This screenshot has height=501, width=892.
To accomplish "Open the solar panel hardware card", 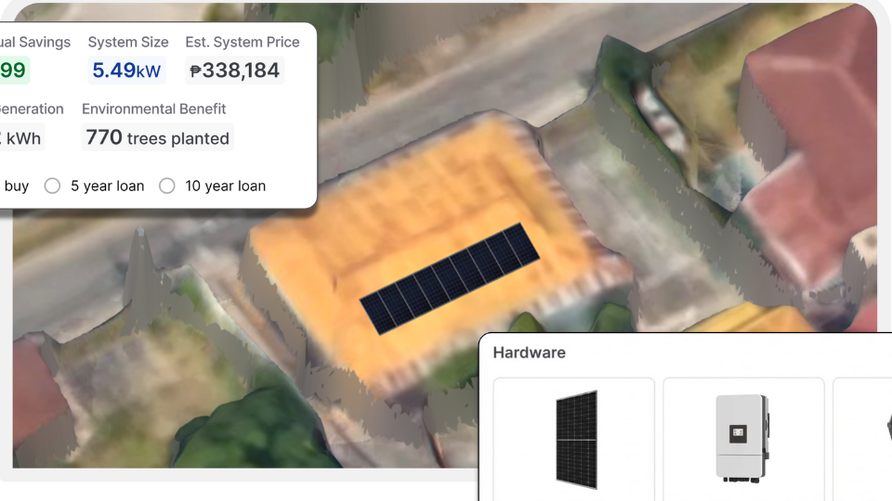I will tap(574, 439).
